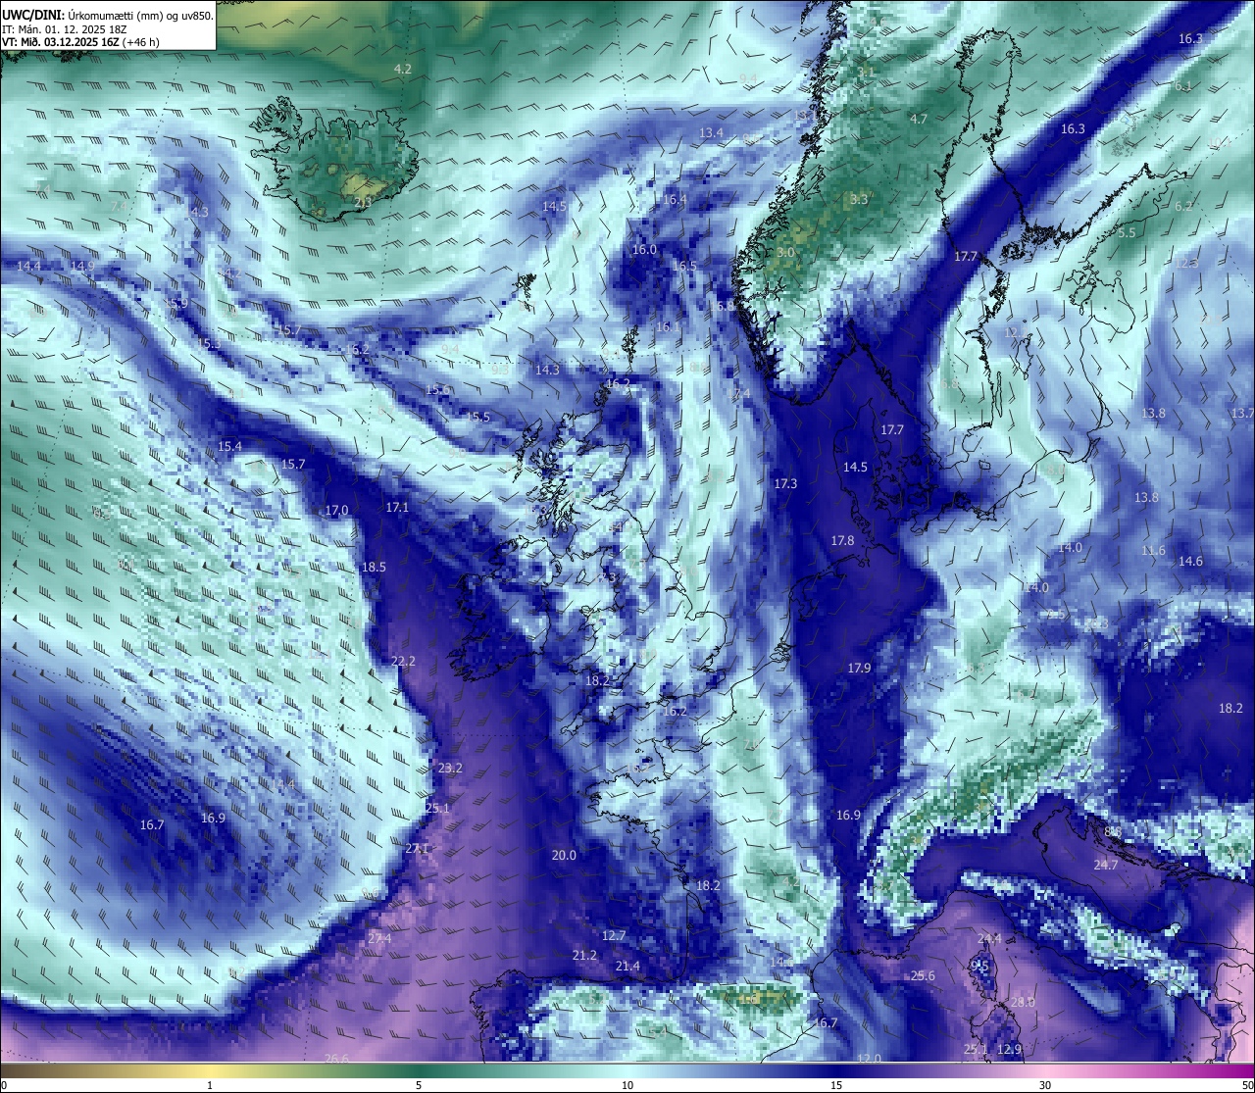This screenshot has height=1093, width=1255.
Task: Click the 14.6 value
Action: (1190, 561)
